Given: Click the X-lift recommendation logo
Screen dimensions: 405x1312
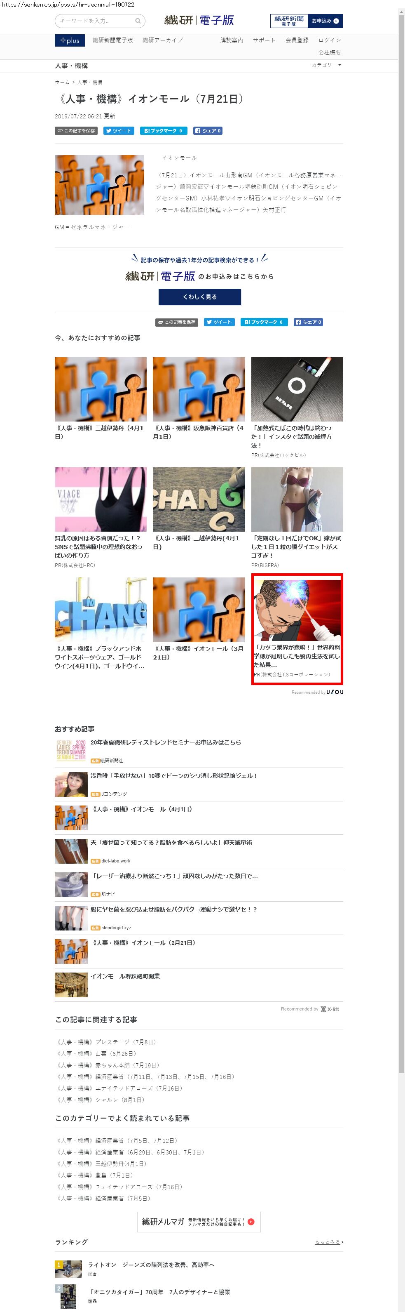Looking at the screenshot, I should [330, 1009].
